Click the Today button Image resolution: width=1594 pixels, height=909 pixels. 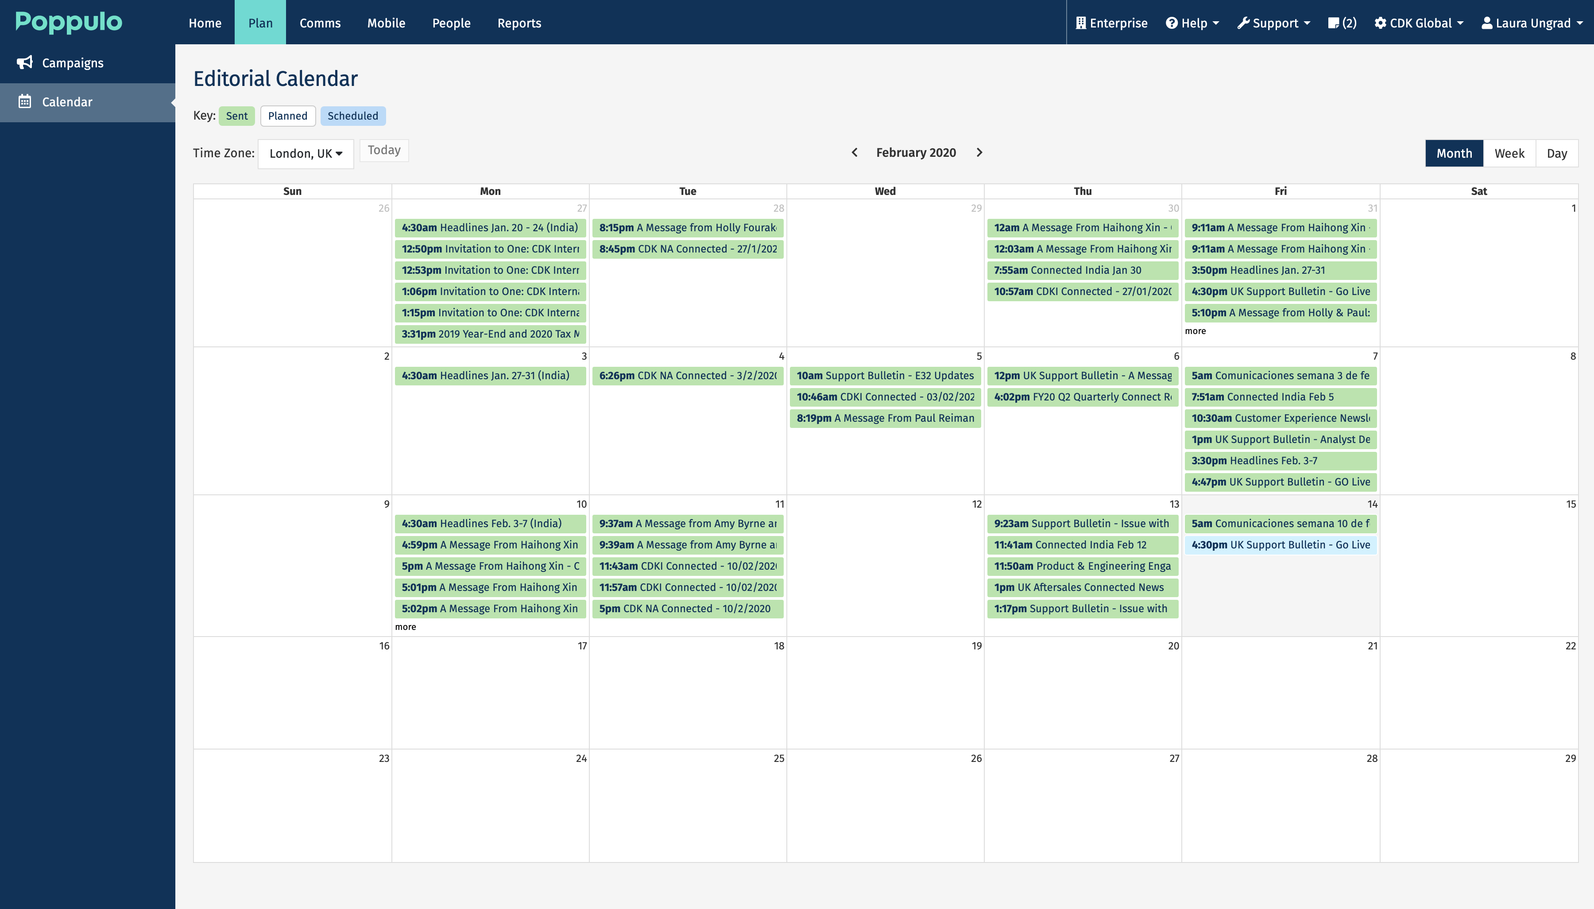384,150
